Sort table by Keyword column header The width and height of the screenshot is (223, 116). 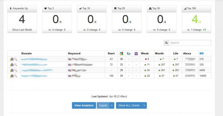pyautogui.click(x=74, y=54)
